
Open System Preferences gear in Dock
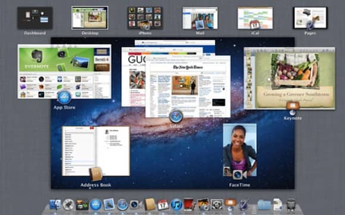tap(217, 205)
